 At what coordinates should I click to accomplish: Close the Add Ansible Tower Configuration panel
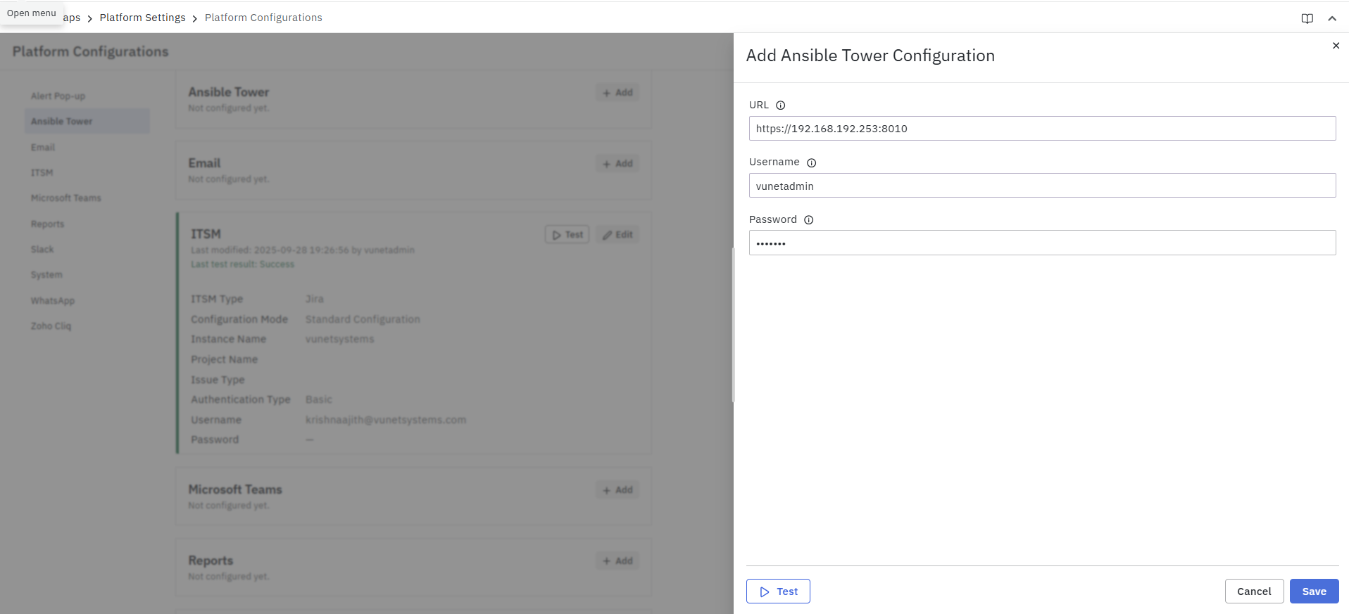click(x=1336, y=46)
